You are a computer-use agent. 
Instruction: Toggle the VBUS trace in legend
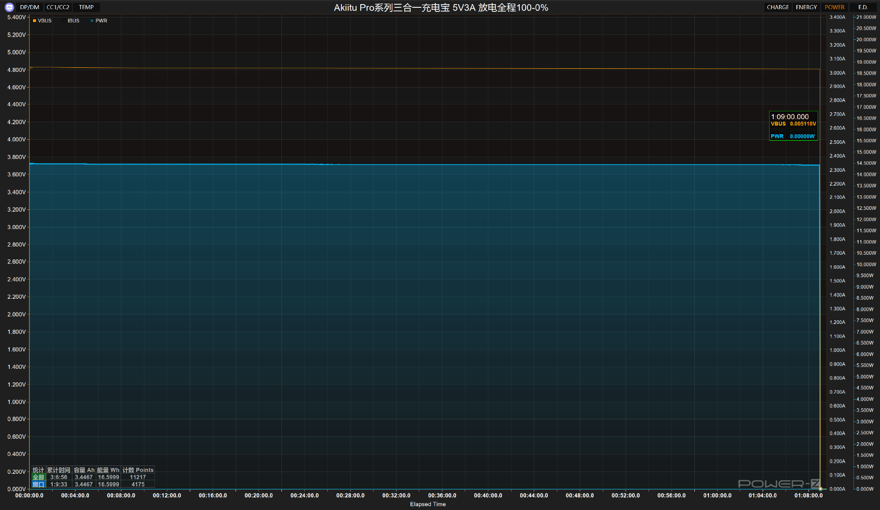pos(42,21)
